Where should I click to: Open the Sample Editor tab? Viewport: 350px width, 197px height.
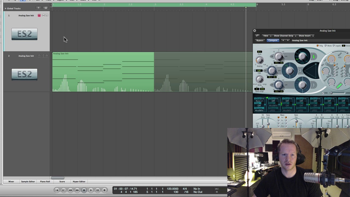[x=28, y=181]
